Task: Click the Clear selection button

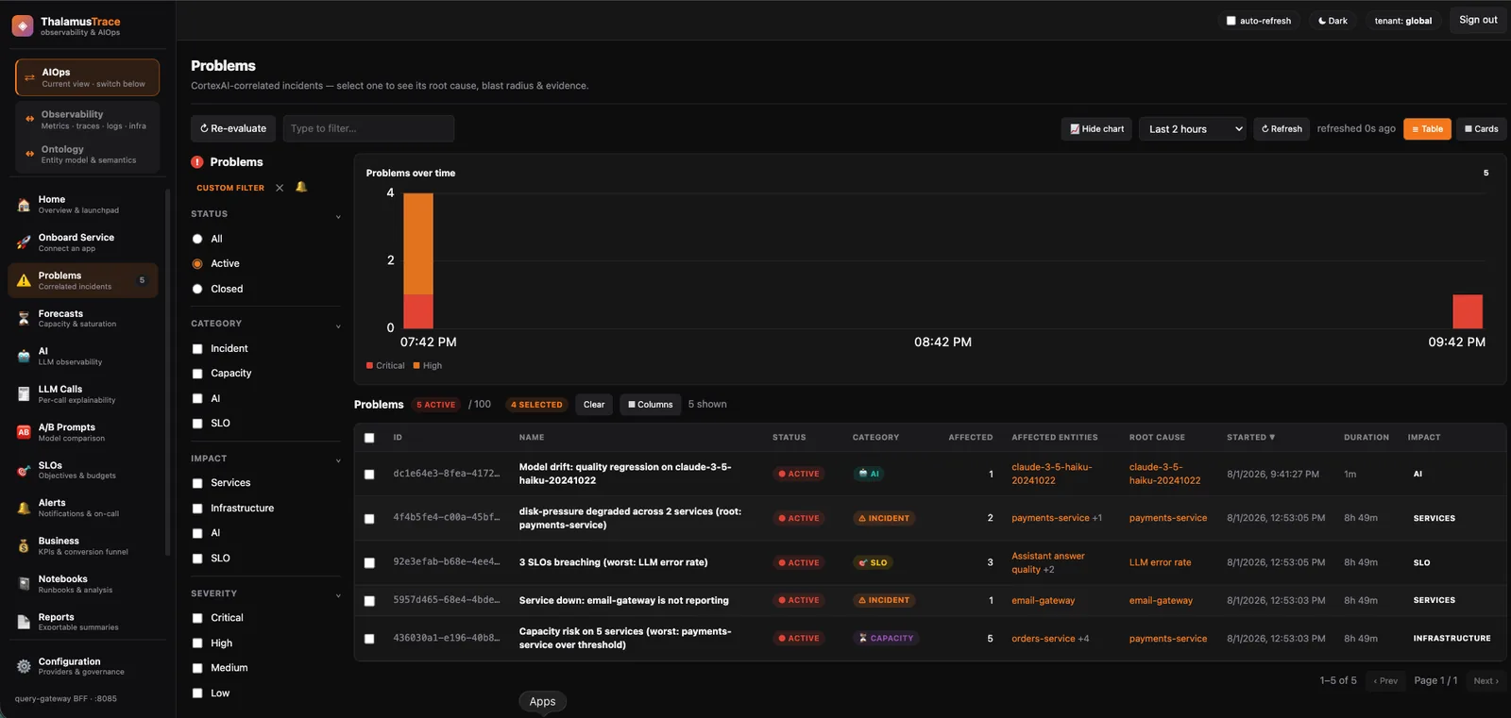Action: coord(594,405)
